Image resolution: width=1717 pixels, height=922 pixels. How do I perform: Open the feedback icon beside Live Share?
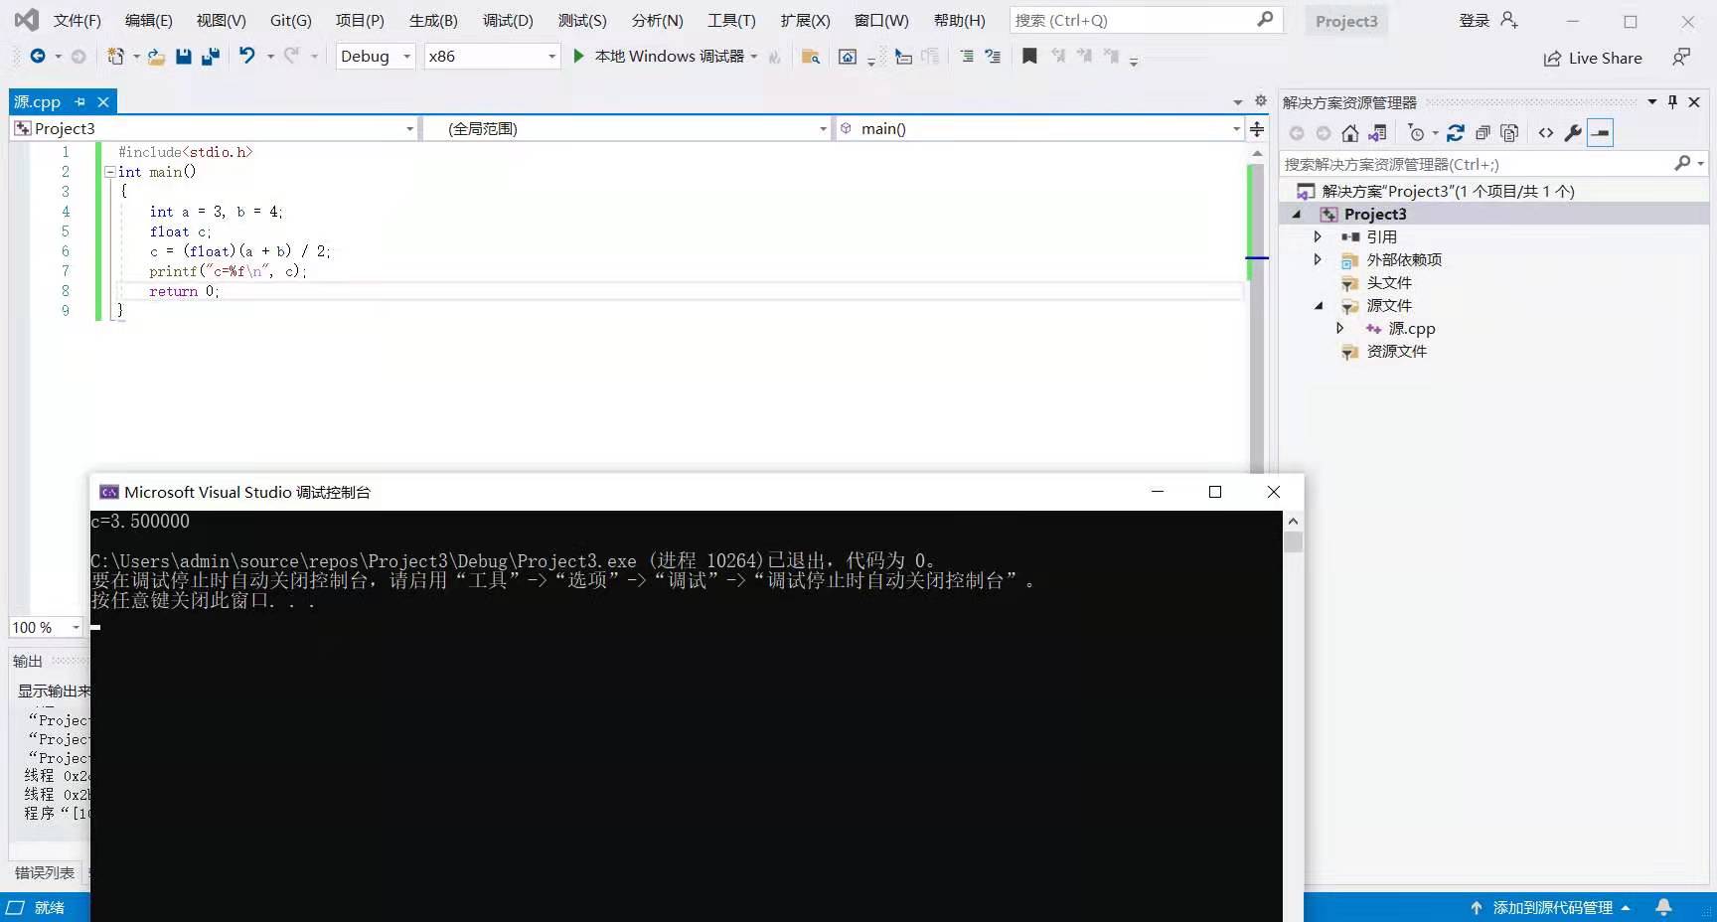click(1681, 58)
